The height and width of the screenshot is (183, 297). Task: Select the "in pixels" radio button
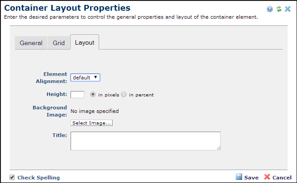(x=93, y=95)
